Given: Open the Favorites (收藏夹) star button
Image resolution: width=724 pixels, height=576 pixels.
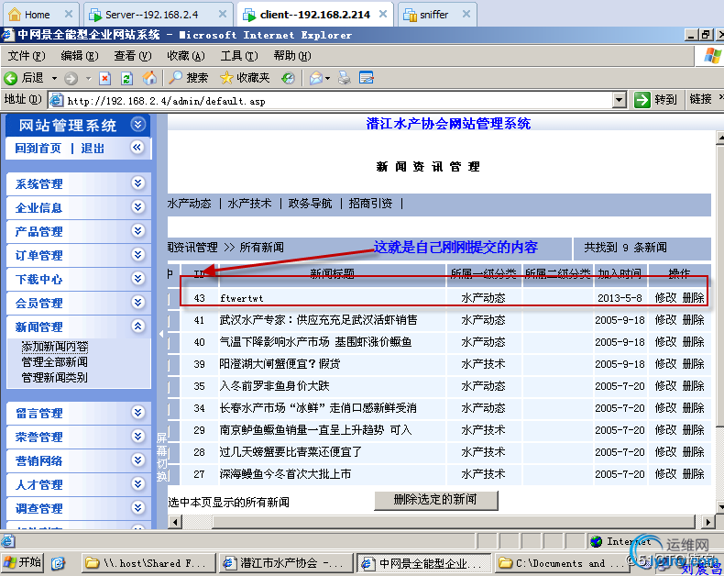Looking at the screenshot, I should click(245, 78).
